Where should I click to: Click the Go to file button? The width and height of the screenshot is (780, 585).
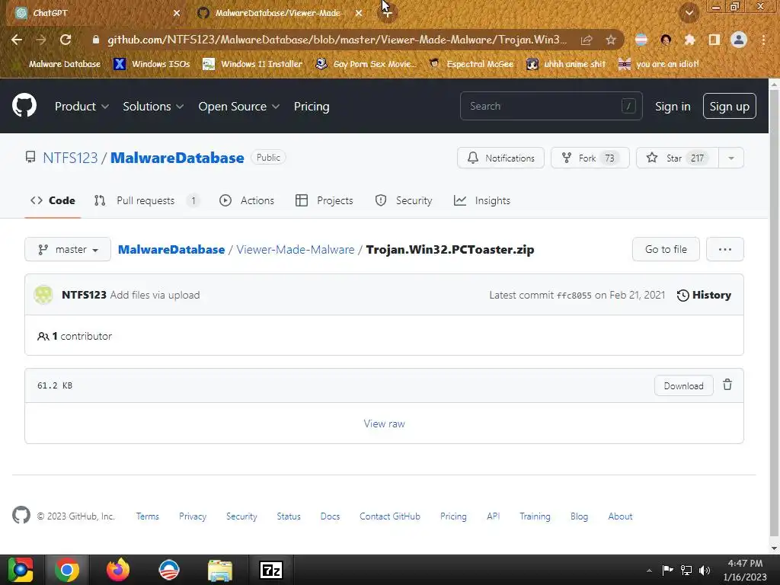[x=666, y=249]
